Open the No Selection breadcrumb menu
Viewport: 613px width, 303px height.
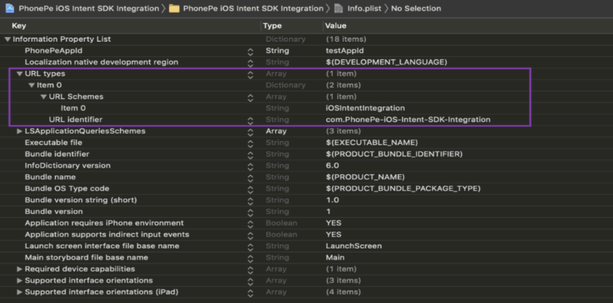(x=416, y=8)
